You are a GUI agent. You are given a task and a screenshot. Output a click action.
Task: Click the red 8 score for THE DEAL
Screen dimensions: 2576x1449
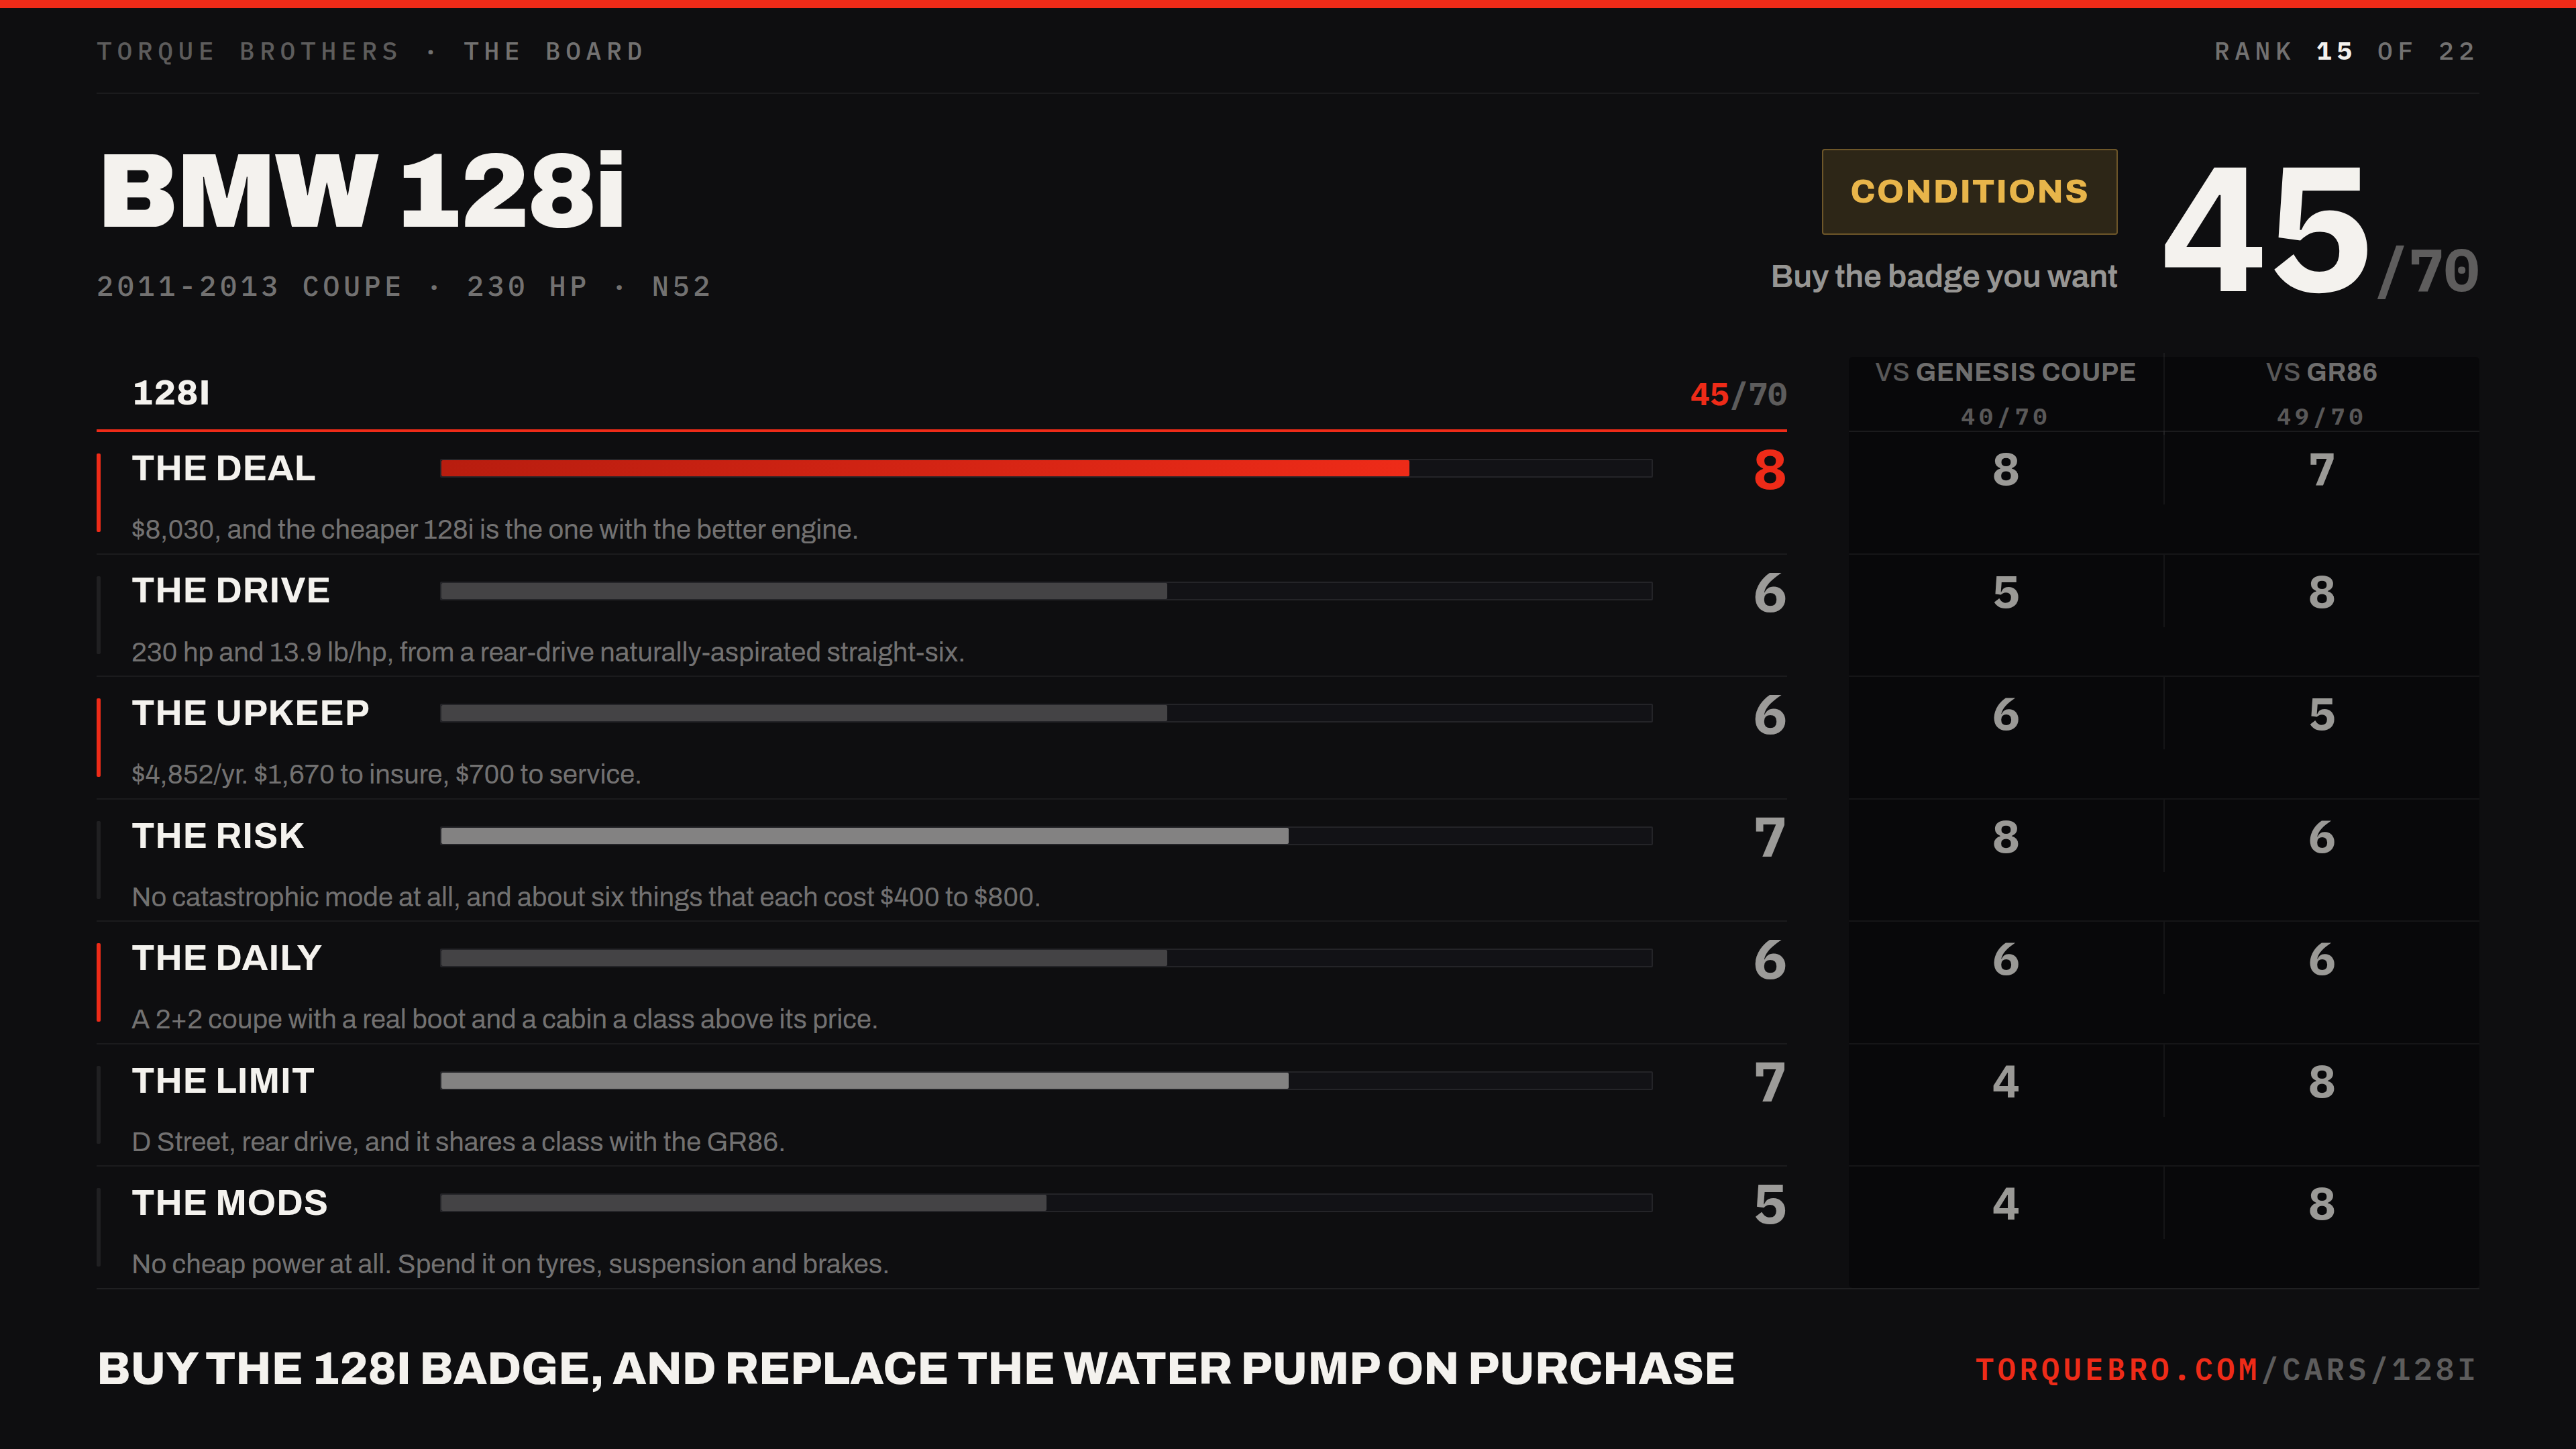[x=1769, y=470]
